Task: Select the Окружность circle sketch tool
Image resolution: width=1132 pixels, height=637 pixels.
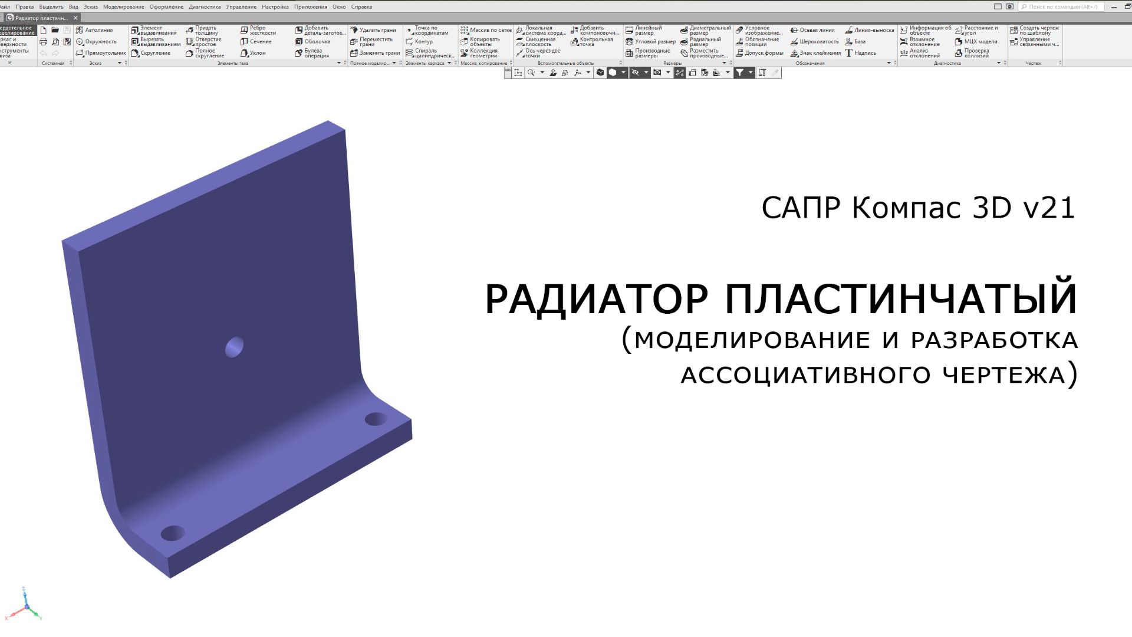Action: pos(97,42)
